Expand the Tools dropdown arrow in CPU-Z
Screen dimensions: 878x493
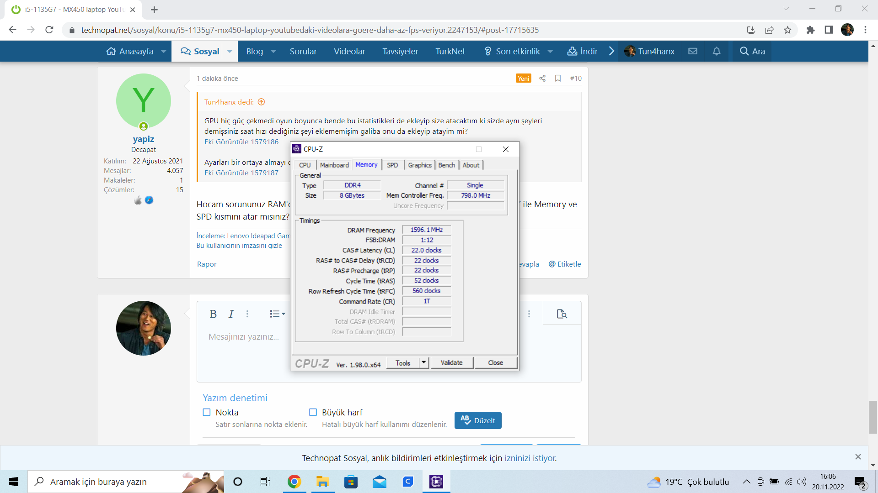click(424, 362)
